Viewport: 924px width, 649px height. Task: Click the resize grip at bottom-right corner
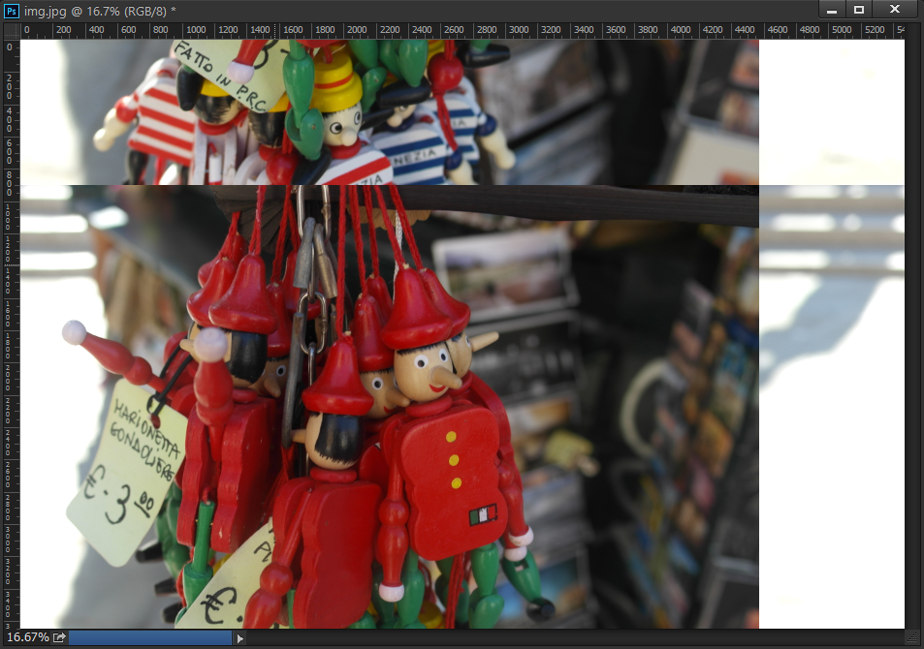tap(914, 637)
